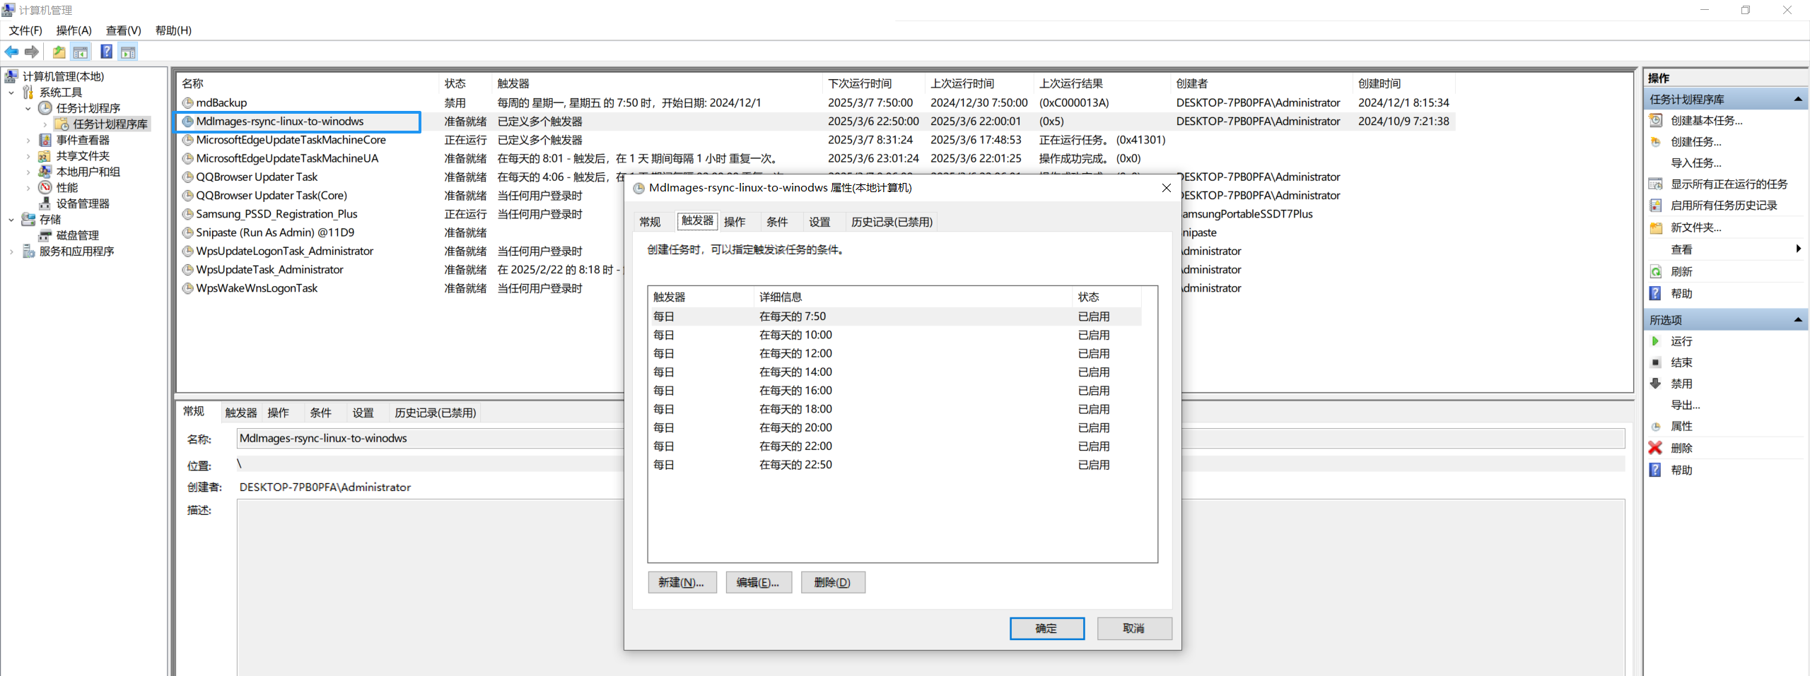Click the 编辑(E)... button

pos(758,583)
